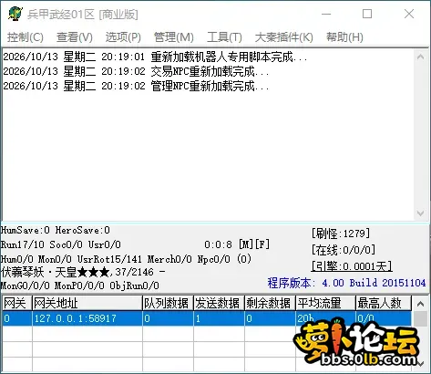Viewport: 431px width, 374px height.
Task: Select the log line 重新加载机器人专用脚本完成
Action: pos(155,57)
